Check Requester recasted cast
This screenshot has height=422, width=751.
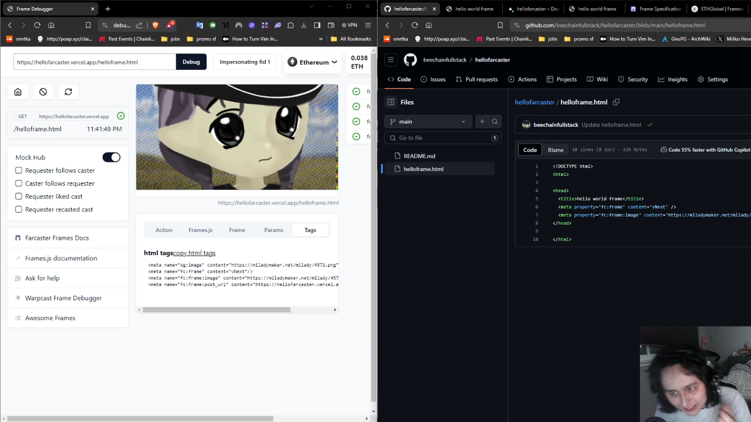pos(19,209)
